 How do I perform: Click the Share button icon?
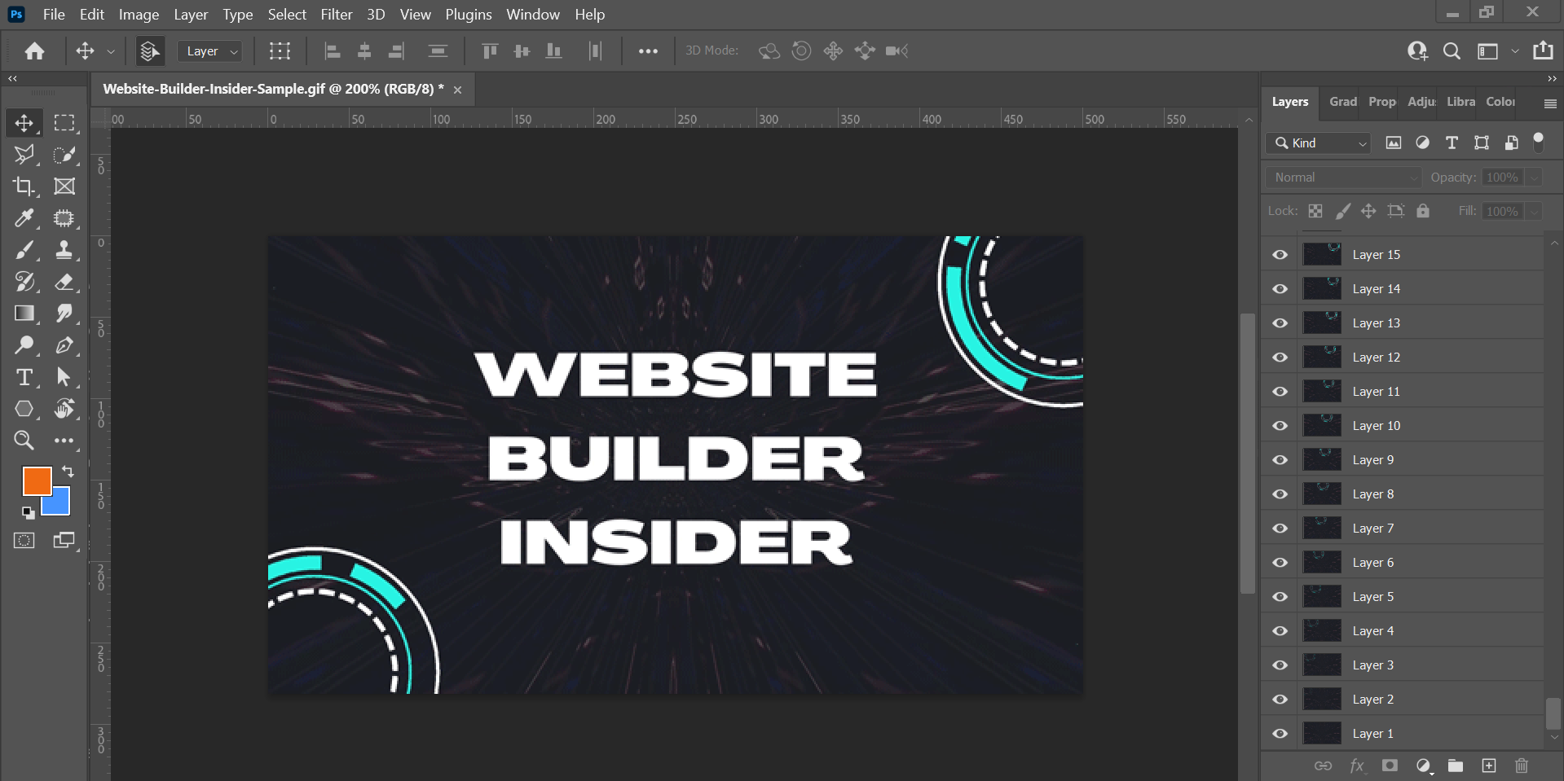tap(1543, 50)
